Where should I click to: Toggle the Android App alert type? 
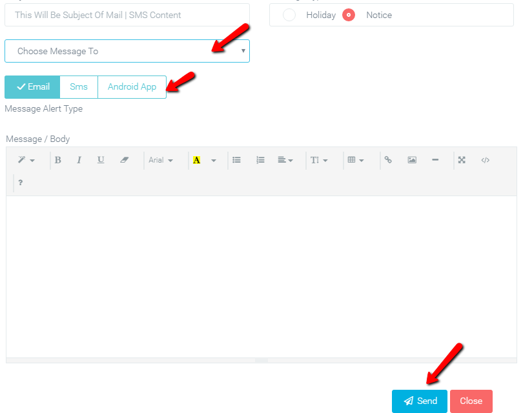[132, 87]
